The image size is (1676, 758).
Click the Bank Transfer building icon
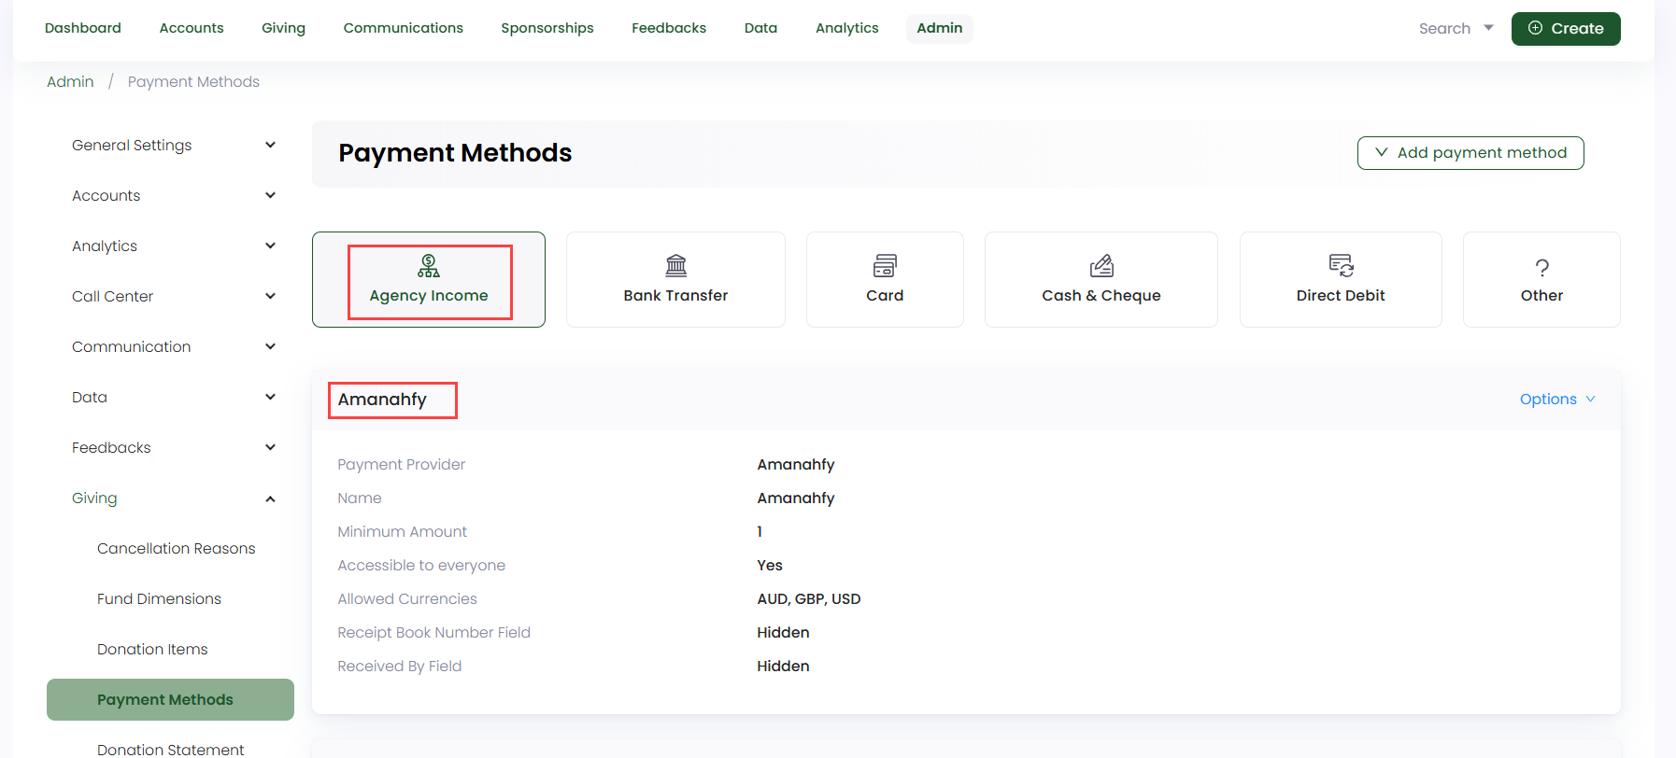tap(675, 266)
